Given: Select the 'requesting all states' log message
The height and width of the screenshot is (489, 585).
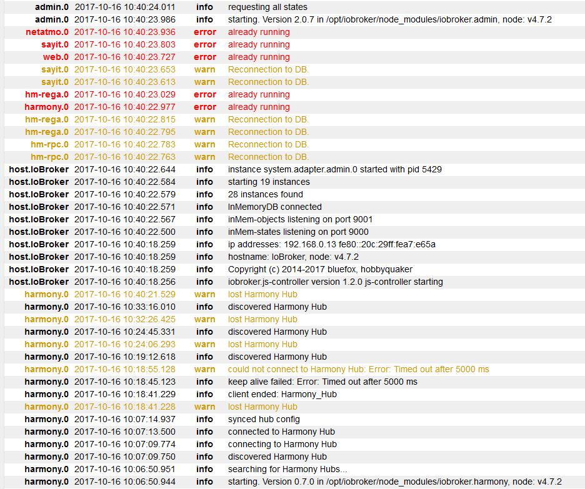Looking at the screenshot, I should pyautogui.click(x=267, y=7).
